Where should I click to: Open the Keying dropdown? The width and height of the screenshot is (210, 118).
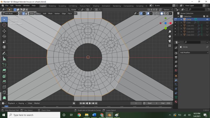point(22,103)
